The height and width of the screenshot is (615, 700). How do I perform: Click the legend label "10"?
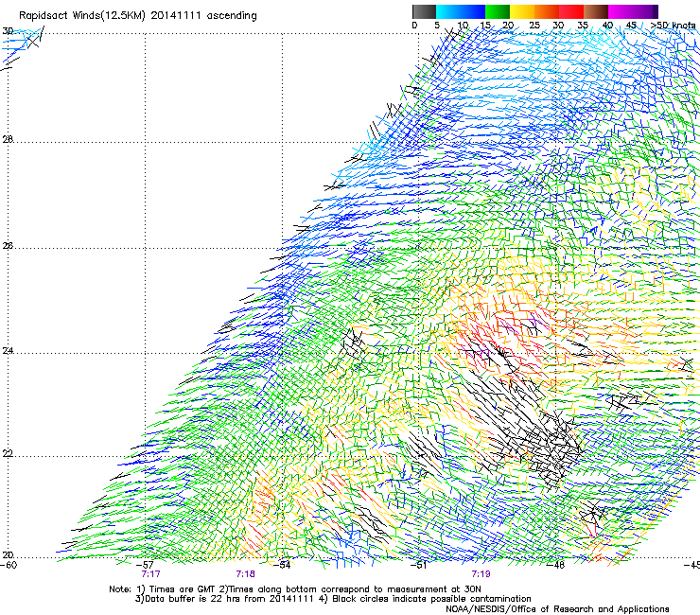point(463,26)
